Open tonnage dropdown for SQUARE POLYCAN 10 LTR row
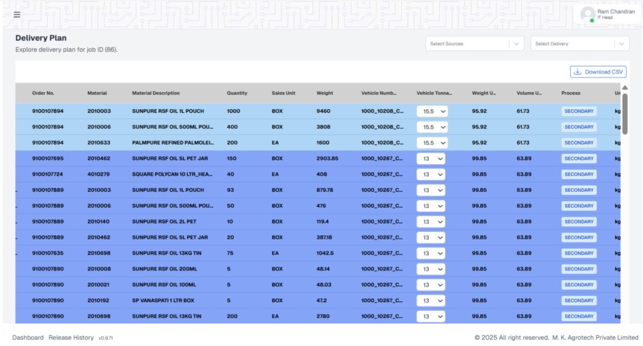The image size is (643, 346). click(431, 174)
